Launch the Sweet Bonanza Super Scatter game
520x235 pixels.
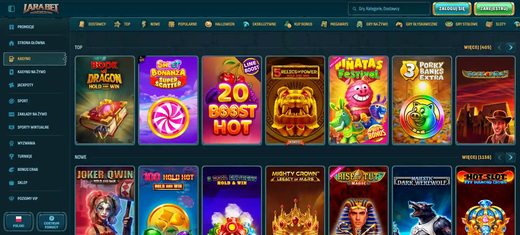tap(168, 100)
